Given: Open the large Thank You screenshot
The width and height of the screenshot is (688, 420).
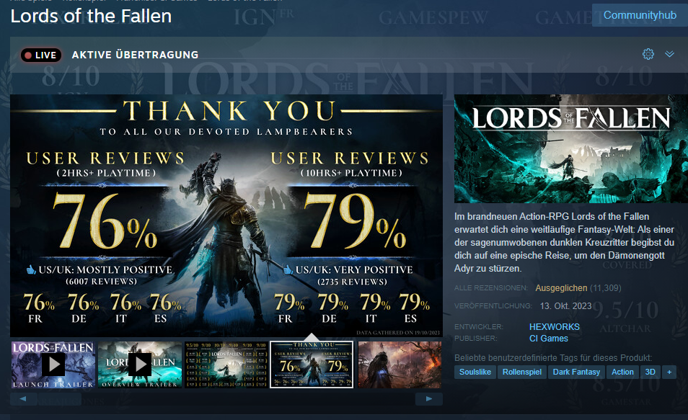Looking at the screenshot, I should point(226,215).
